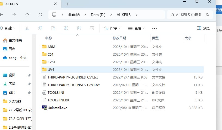Click the Share icon in toolbar

coord(79,28)
